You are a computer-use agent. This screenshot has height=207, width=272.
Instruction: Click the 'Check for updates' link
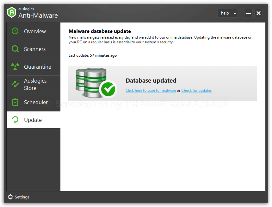coord(196,91)
